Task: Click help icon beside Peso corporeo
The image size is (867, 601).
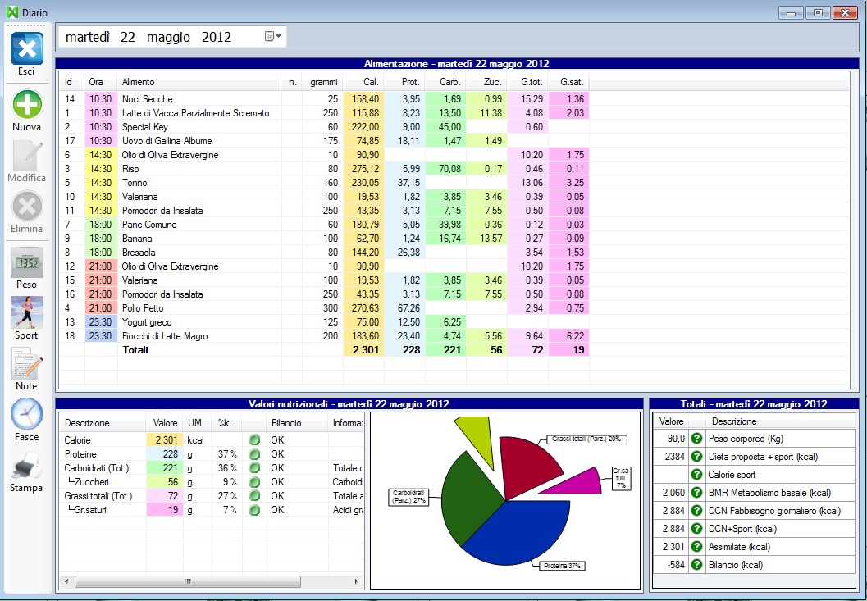Action: (697, 439)
